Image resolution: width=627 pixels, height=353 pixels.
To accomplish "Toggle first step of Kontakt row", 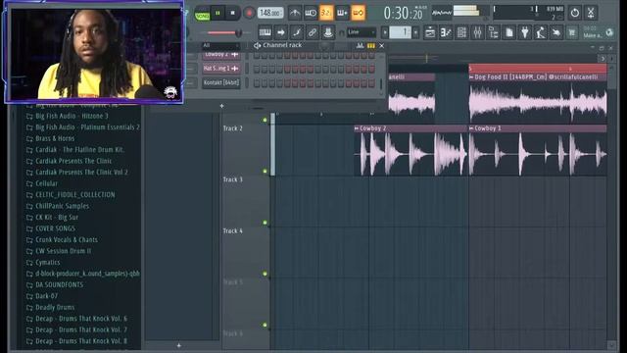I will click(257, 83).
